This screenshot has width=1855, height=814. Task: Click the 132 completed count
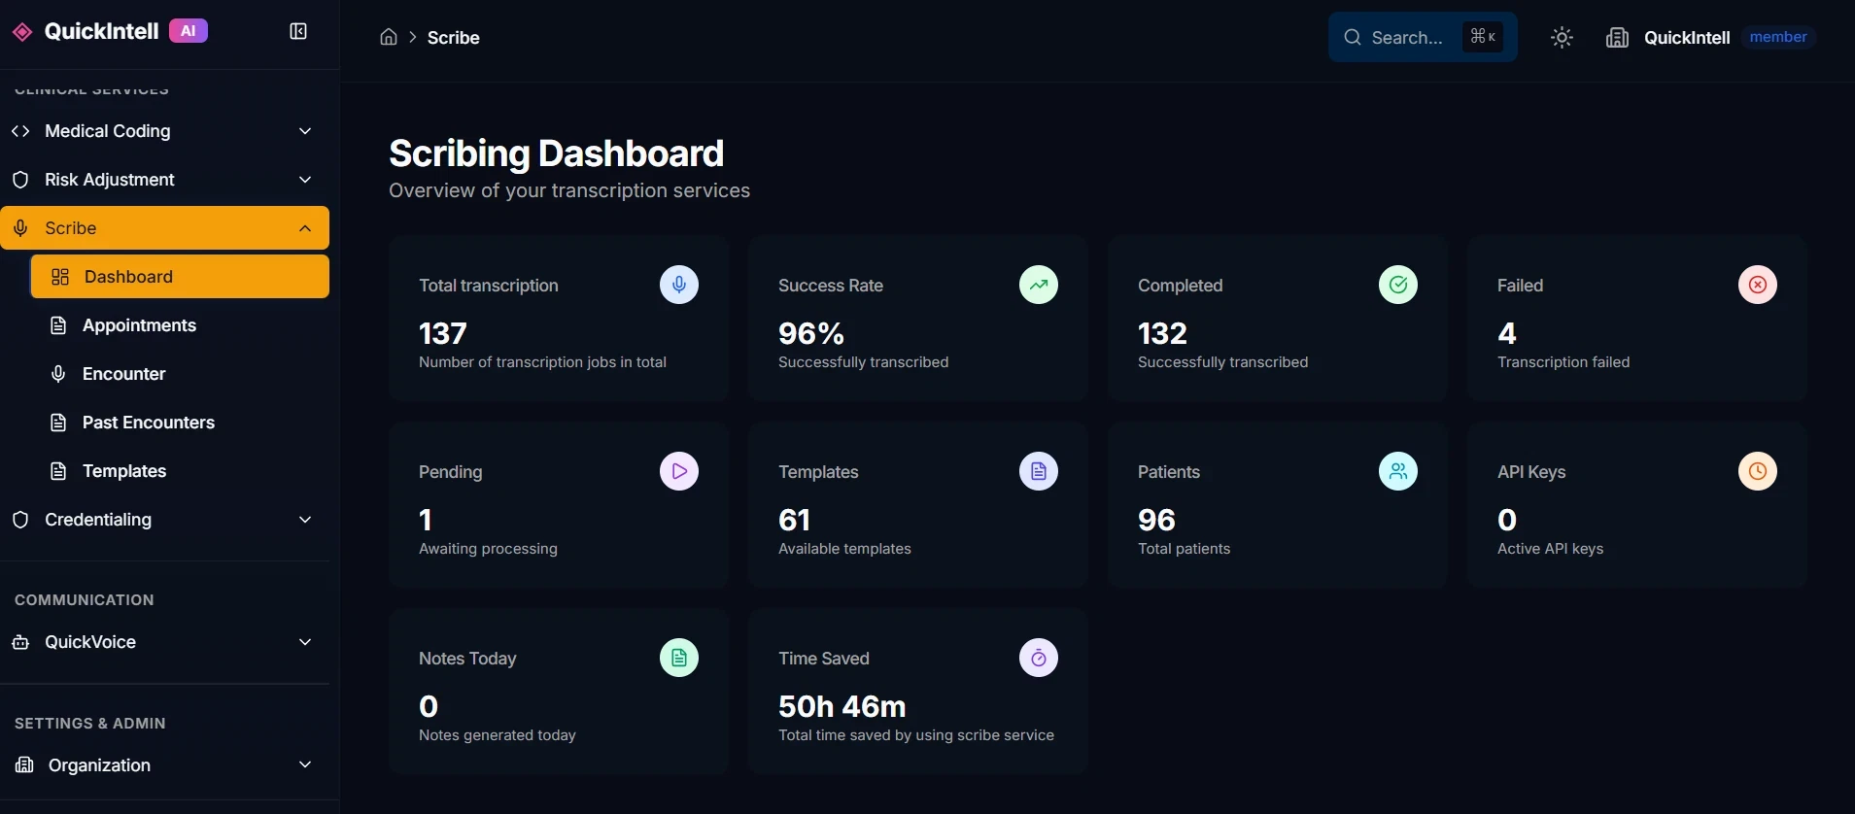click(x=1163, y=334)
